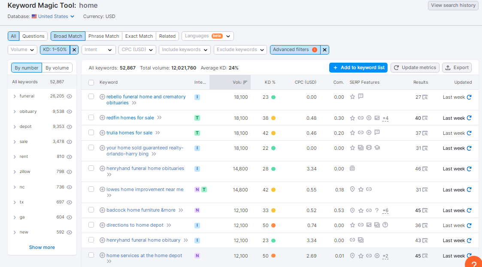Sort groups By number
This screenshot has height=267, width=482.
coord(27,68)
